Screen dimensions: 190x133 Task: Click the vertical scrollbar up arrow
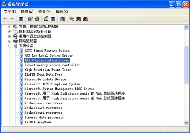point(186,27)
